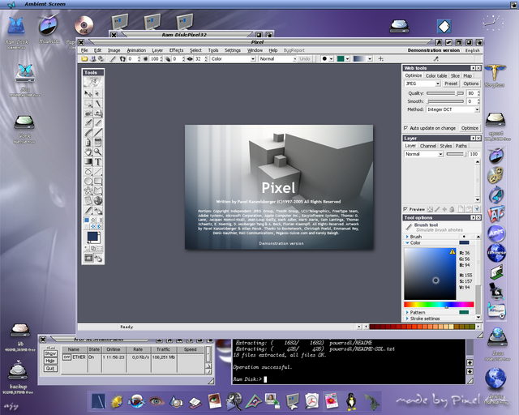Select the Text tool
519x415 pixels.
97,162
